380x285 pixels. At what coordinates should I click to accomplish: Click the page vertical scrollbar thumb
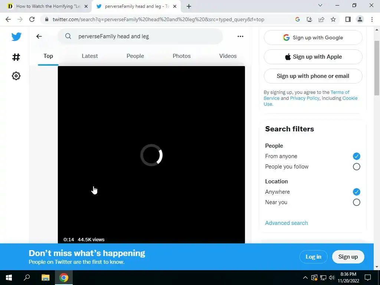377,68
